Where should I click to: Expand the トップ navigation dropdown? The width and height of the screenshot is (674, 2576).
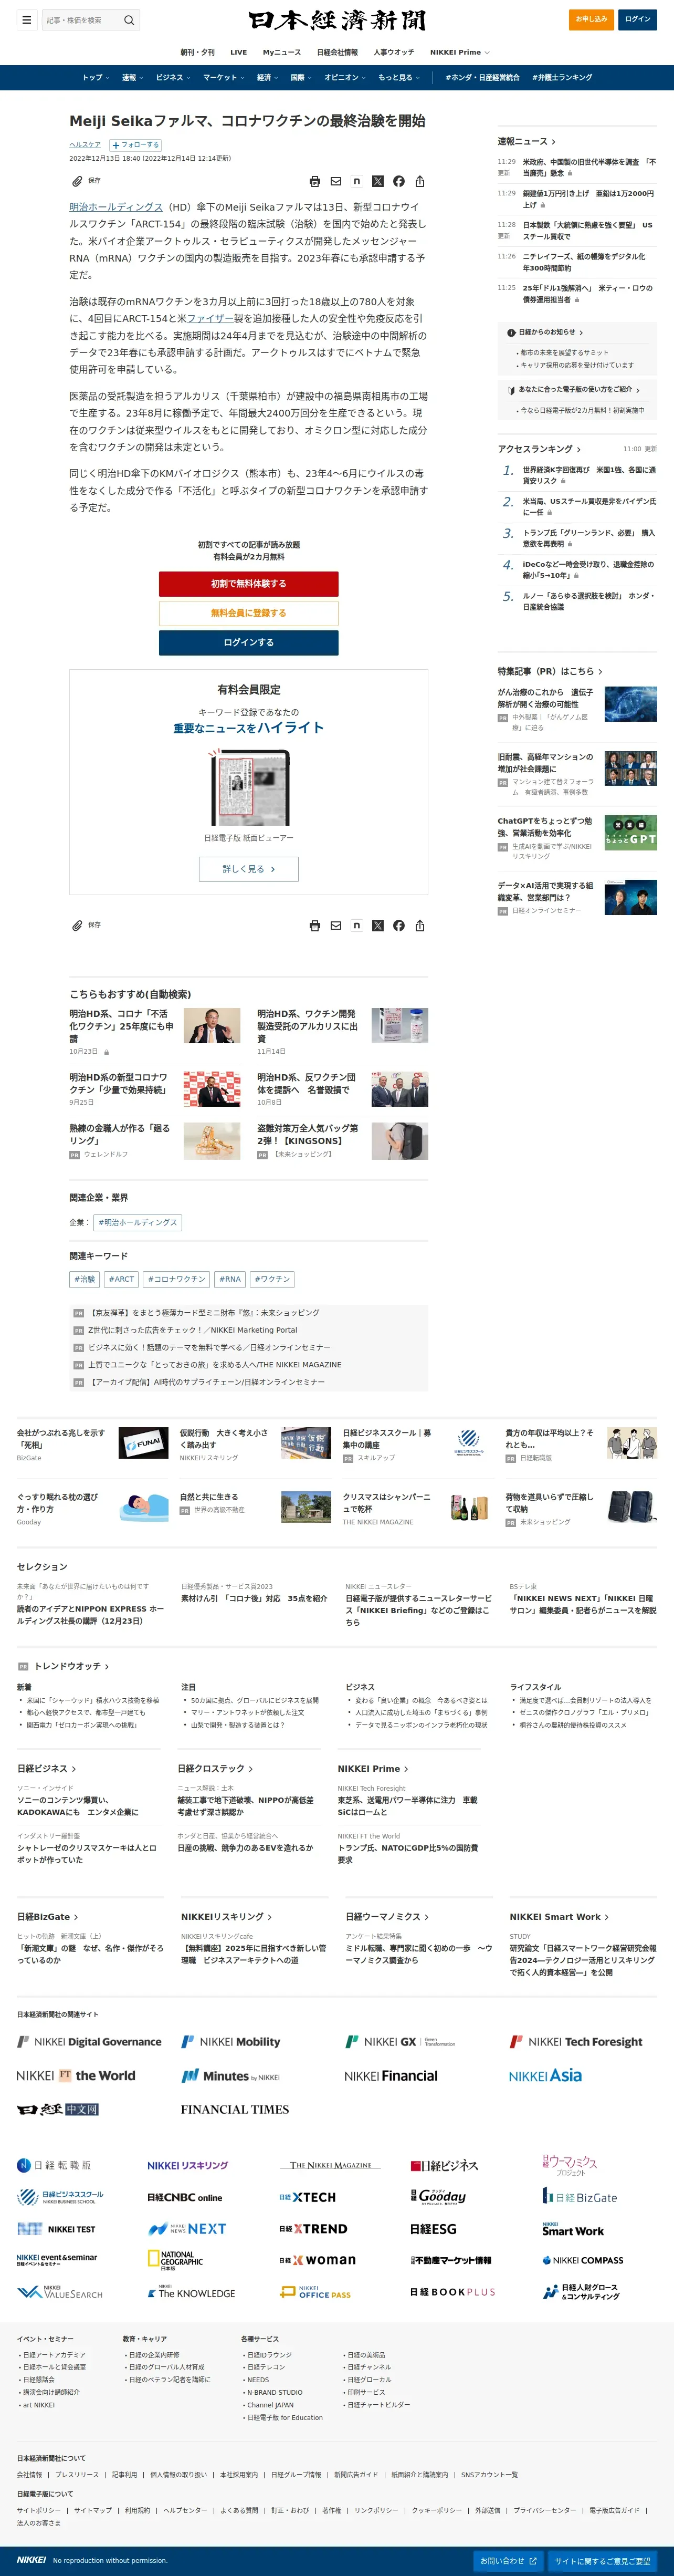coord(96,77)
